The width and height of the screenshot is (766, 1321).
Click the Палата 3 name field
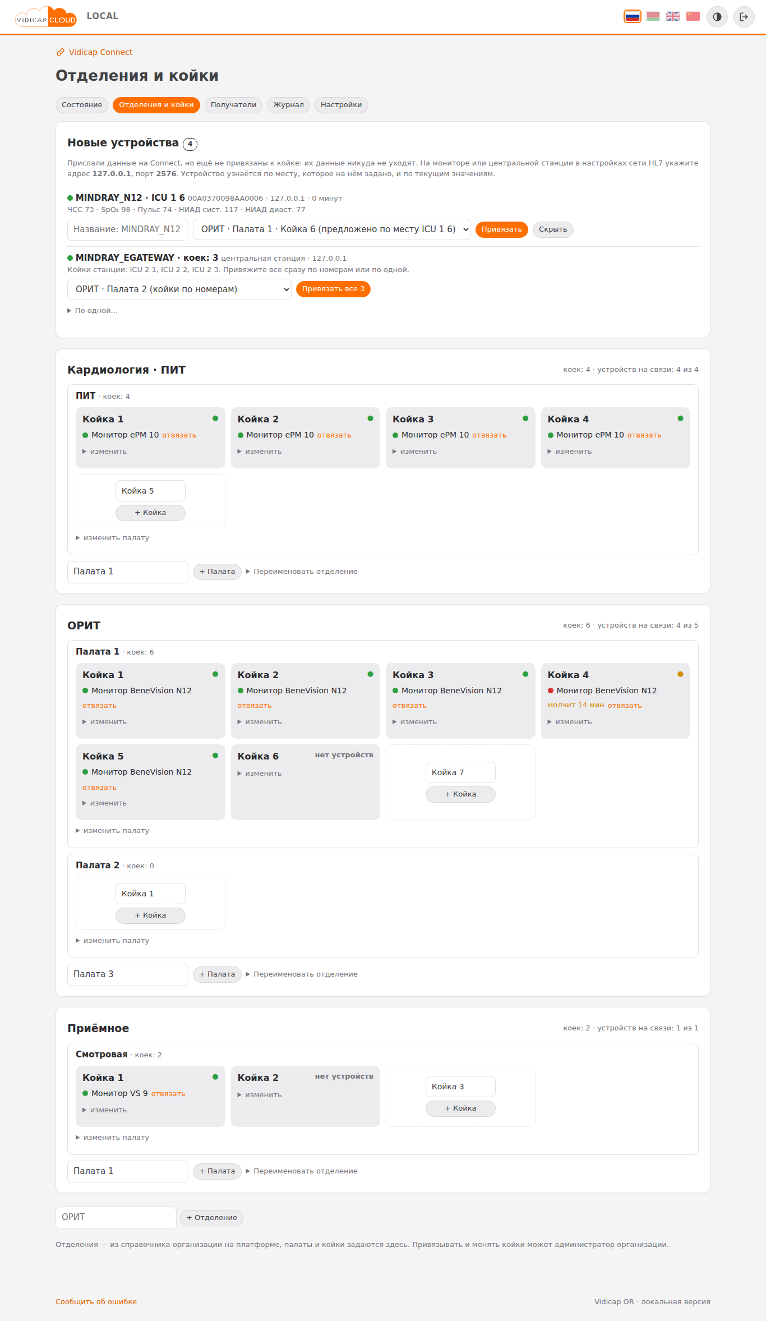pyautogui.click(x=128, y=974)
